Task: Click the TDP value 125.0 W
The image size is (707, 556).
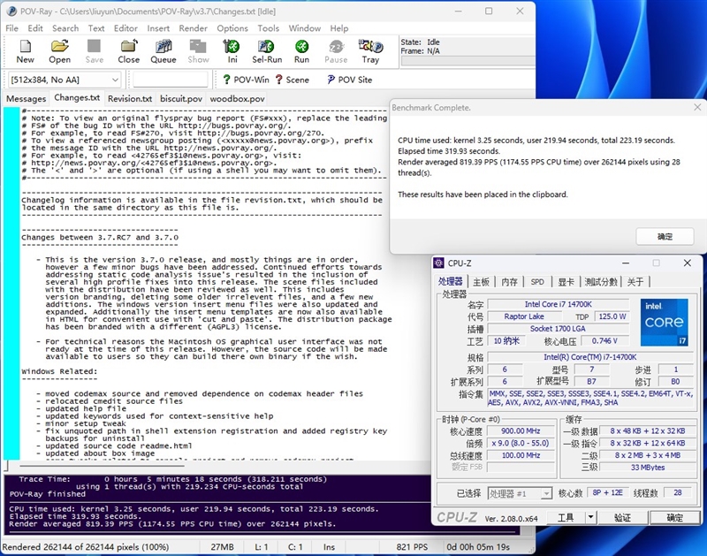Action: (x=612, y=316)
